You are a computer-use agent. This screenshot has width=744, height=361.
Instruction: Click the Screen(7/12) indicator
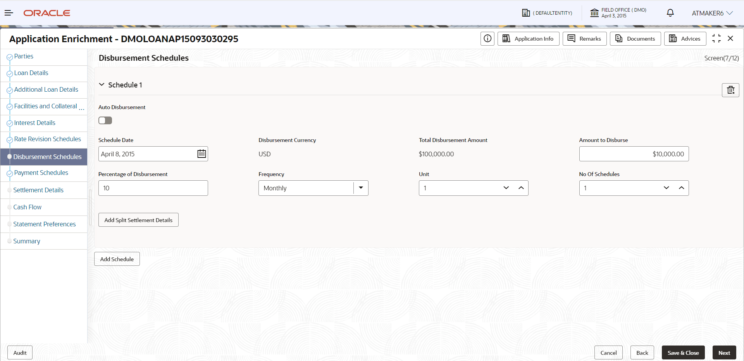[722, 58]
